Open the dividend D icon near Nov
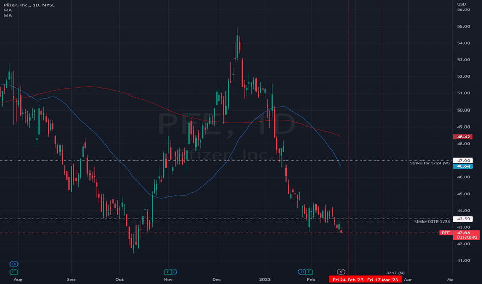Screen dimensions: 482x284 click(x=174, y=272)
